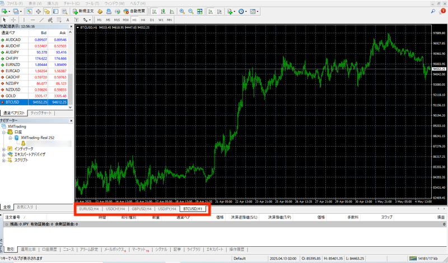Expand the インディケータ tree node
Image resolution: width=448 pixels, height=263 pixels.
4,149
